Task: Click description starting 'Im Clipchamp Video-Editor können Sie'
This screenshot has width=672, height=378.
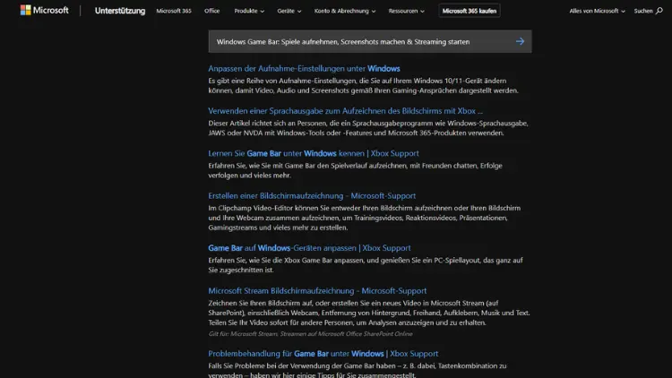Action: [365, 218]
